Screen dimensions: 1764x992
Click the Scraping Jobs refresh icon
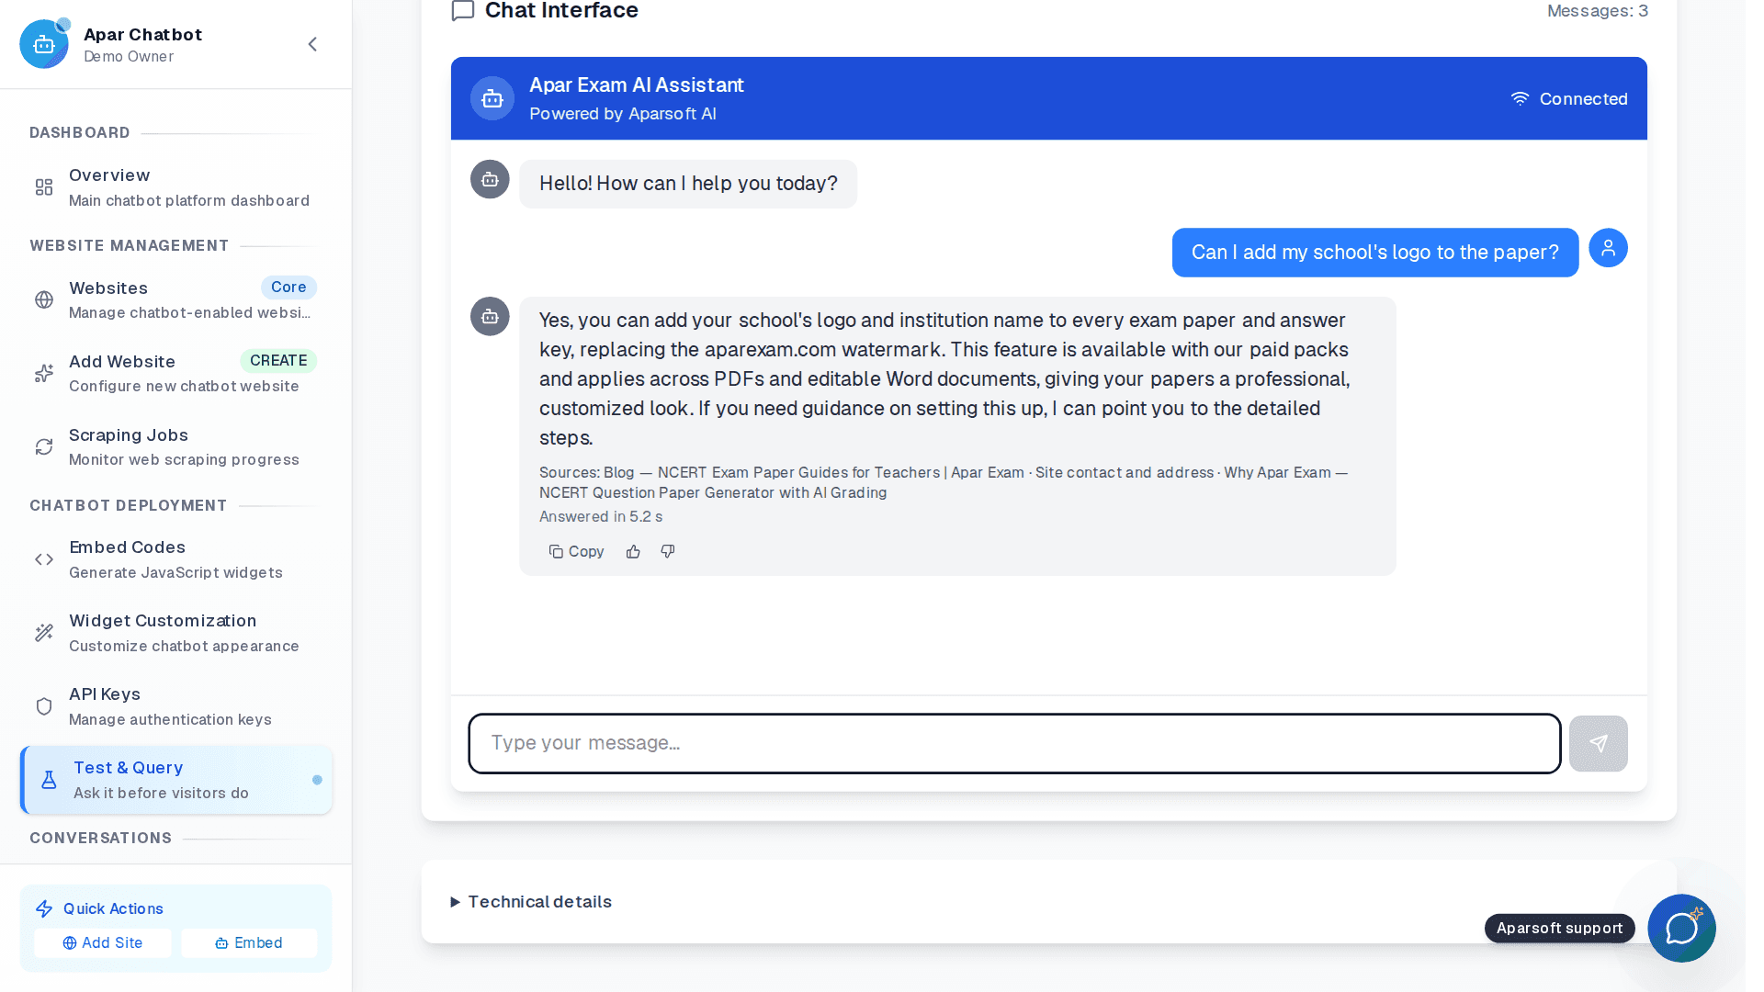[x=44, y=446]
